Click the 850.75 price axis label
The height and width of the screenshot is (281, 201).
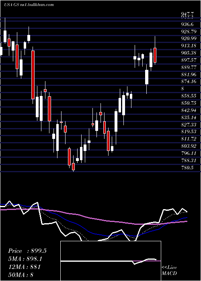pos(189,103)
